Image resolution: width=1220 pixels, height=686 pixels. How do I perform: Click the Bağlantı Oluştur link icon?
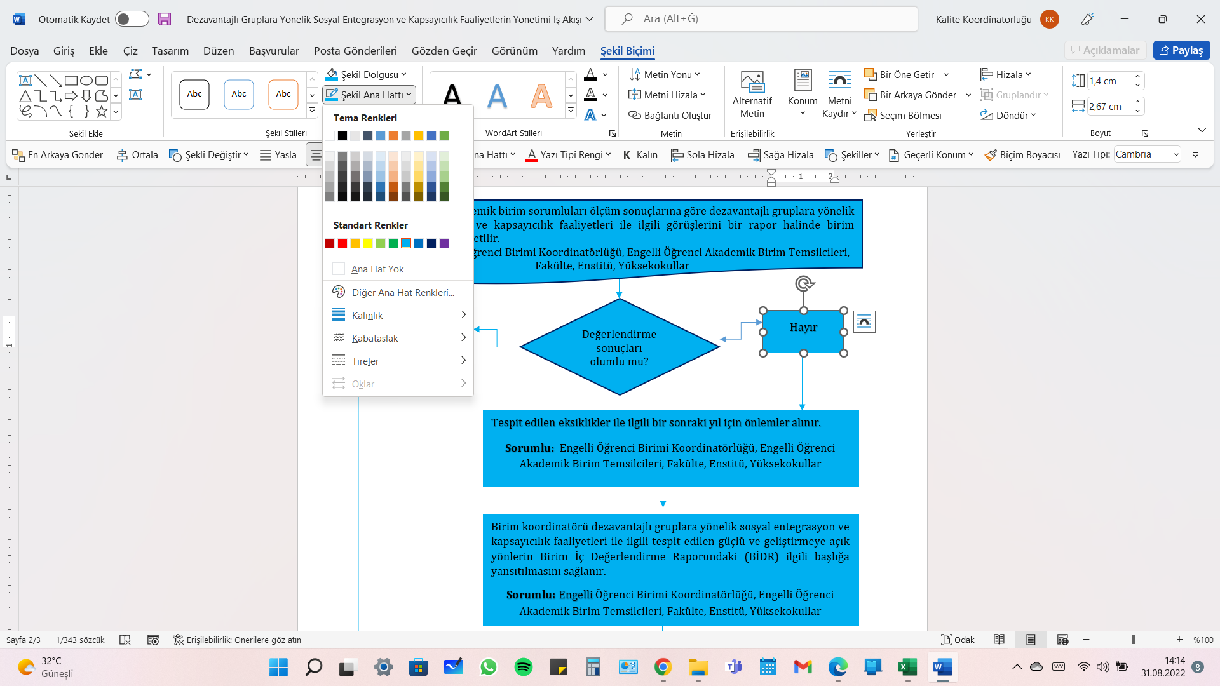(635, 115)
